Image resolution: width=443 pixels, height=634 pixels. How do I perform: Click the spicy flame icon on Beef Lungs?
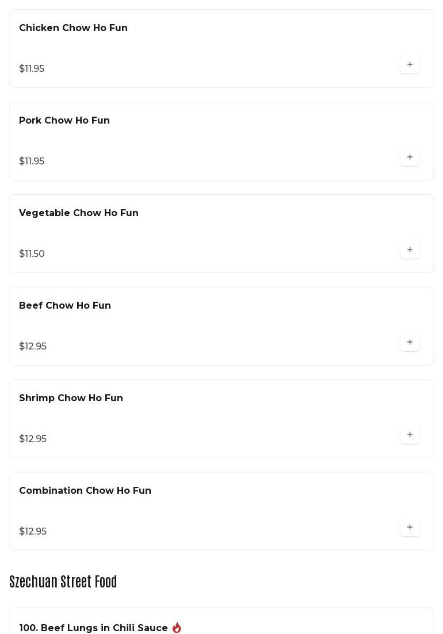point(177,628)
